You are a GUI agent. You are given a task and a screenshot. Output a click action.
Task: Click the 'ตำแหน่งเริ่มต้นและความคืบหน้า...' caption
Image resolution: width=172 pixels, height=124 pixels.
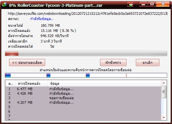tap(86, 70)
